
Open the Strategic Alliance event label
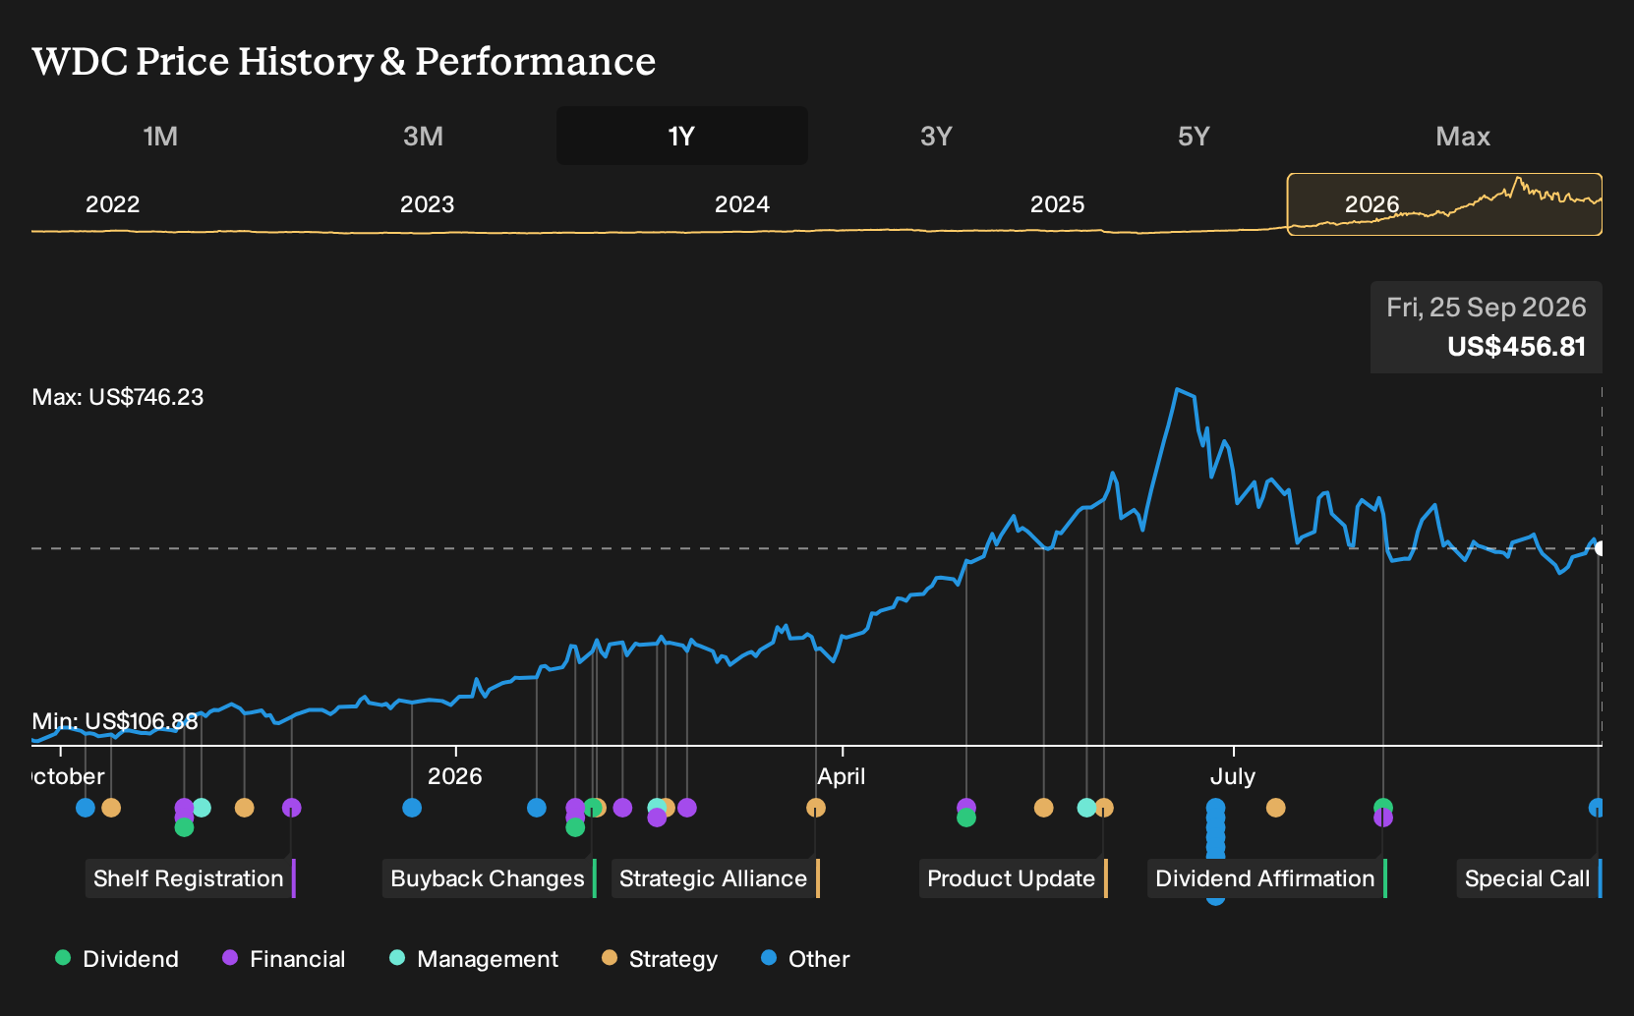click(716, 878)
